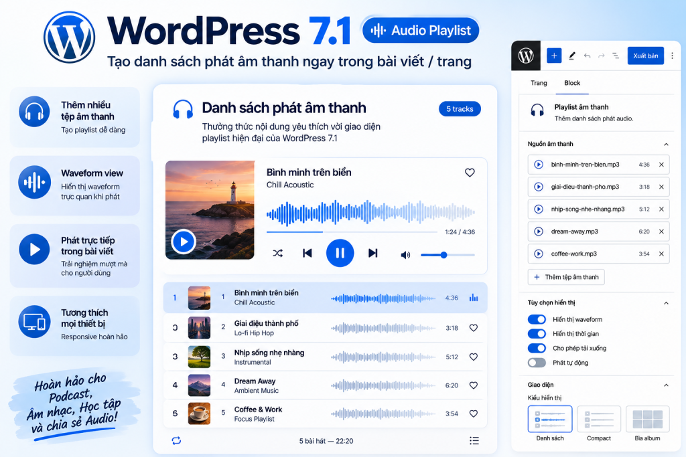Viewport: 686px width, 457px height.
Task: Remove binh-minh-tren-bien.mp3 from sources
Action: pyautogui.click(x=661, y=165)
